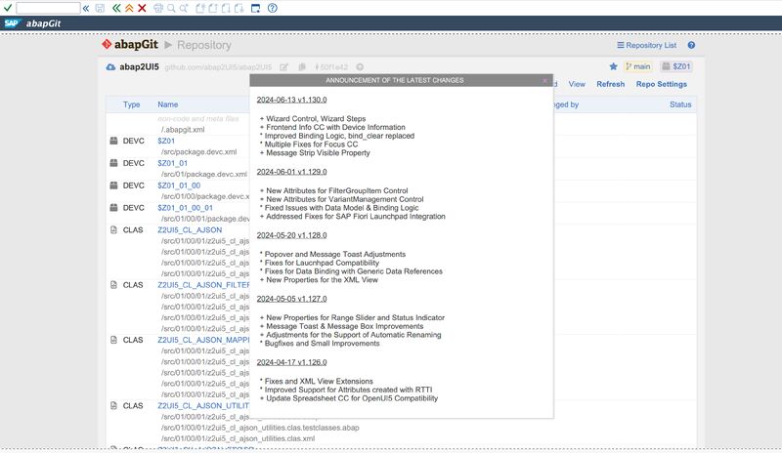Click the cloud icon beside abap2UI5
The image size is (782, 453).
(x=110, y=66)
